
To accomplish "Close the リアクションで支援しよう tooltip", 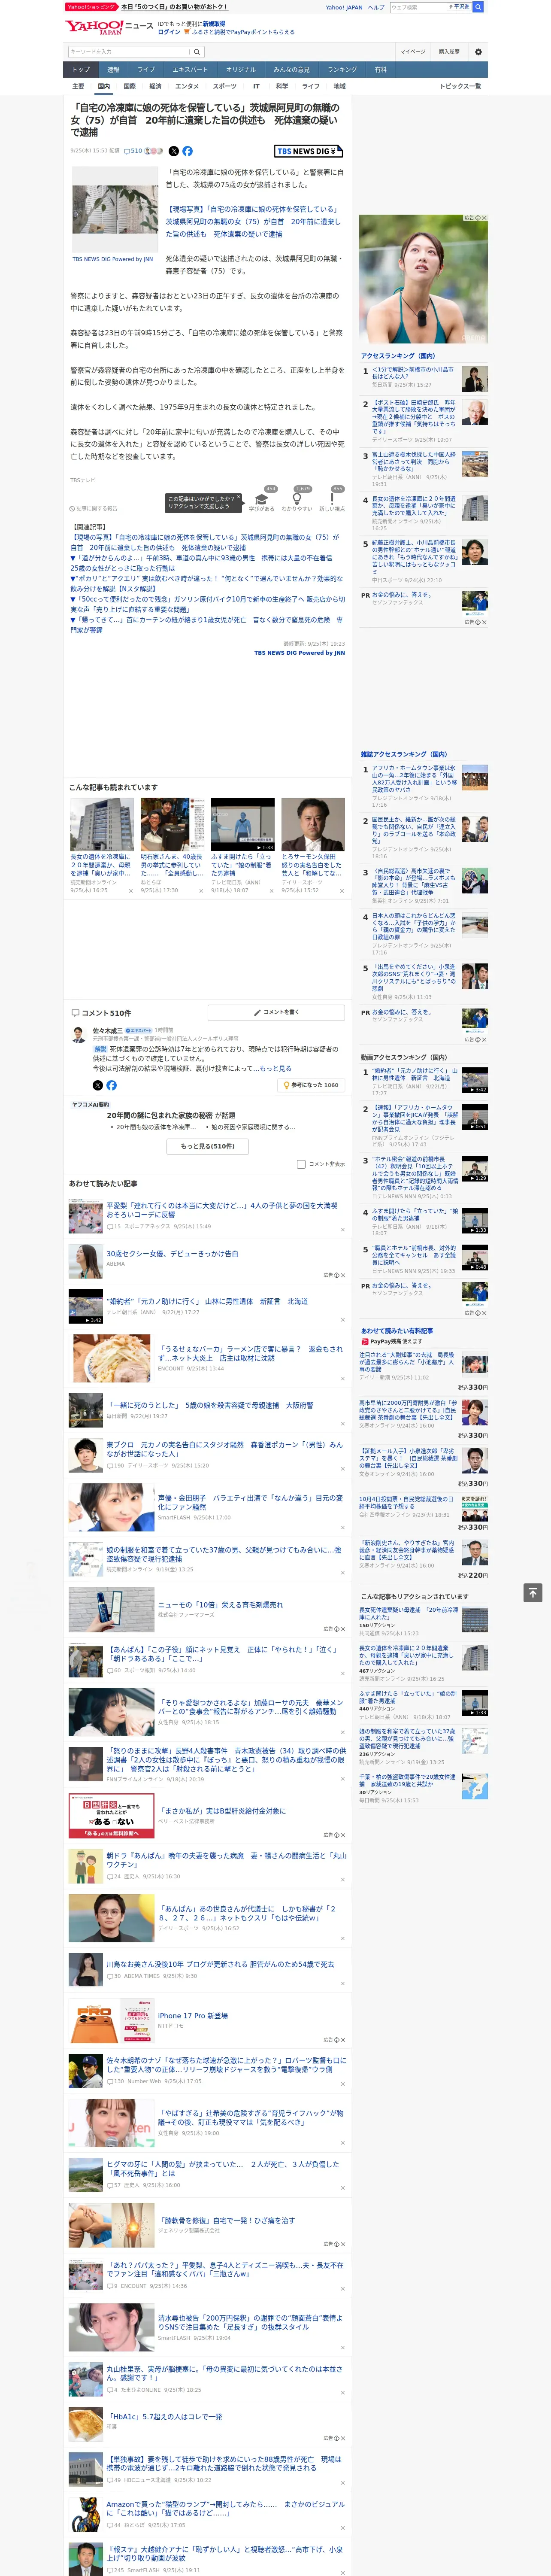I will (x=240, y=498).
